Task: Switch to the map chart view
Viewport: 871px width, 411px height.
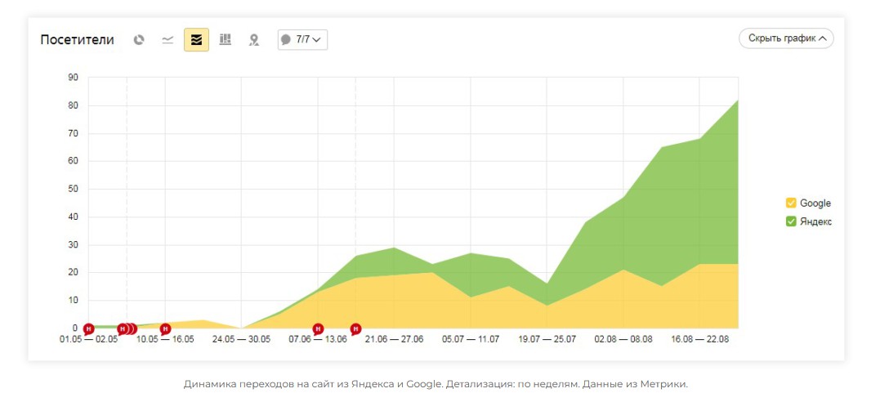Action: 254,39
